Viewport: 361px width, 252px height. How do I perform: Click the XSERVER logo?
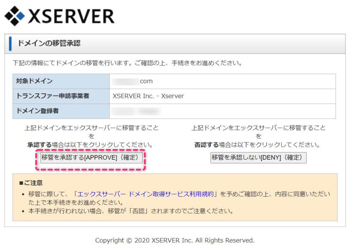pyautogui.click(x=59, y=16)
